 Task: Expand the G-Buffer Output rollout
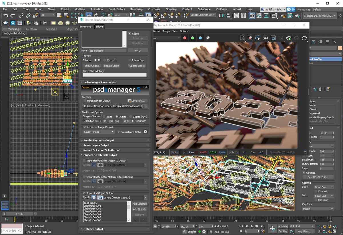click(115, 229)
